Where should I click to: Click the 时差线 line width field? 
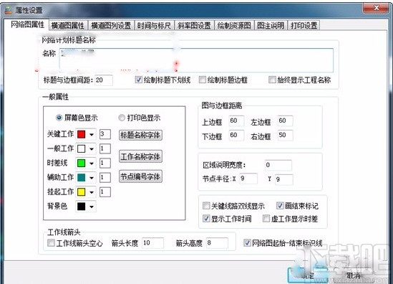click(105, 164)
